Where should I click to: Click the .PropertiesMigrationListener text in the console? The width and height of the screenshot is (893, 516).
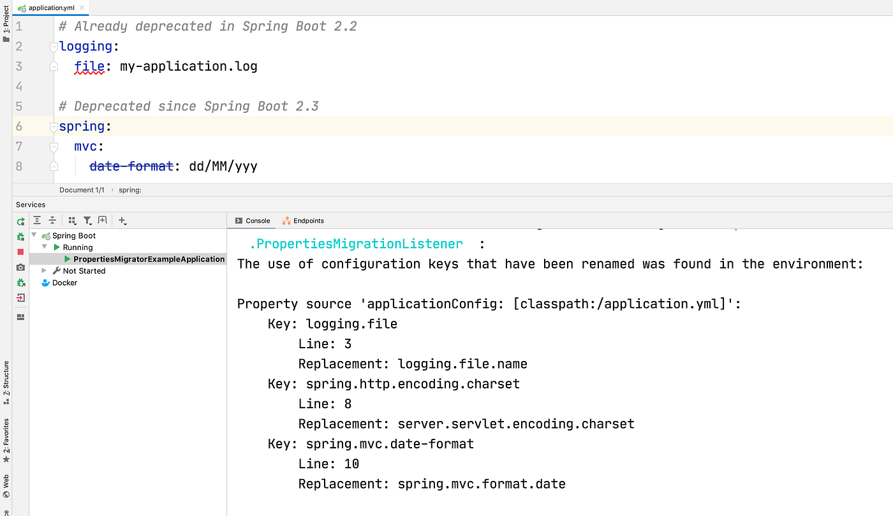pyautogui.click(x=356, y=244)
